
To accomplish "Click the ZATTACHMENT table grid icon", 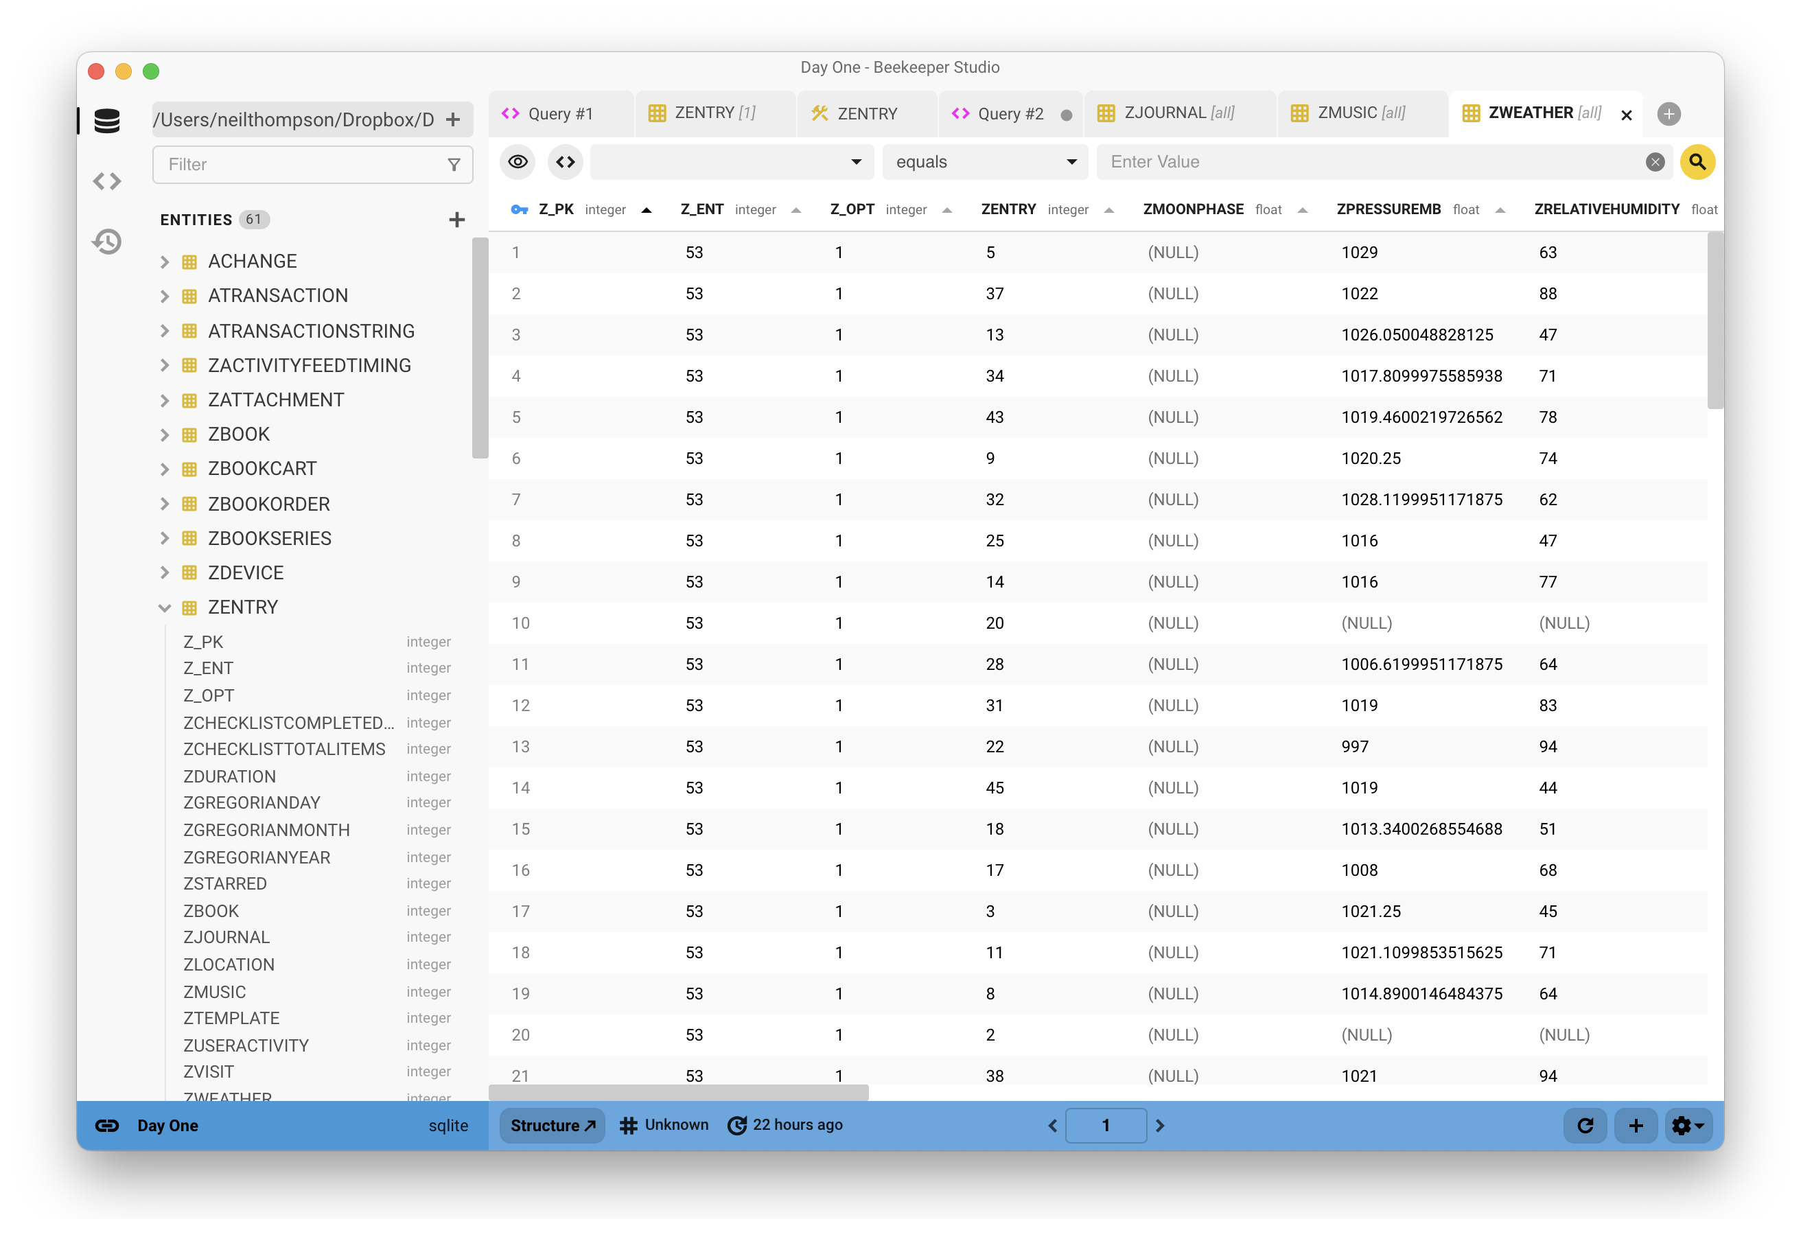I will tap(189, 401).
